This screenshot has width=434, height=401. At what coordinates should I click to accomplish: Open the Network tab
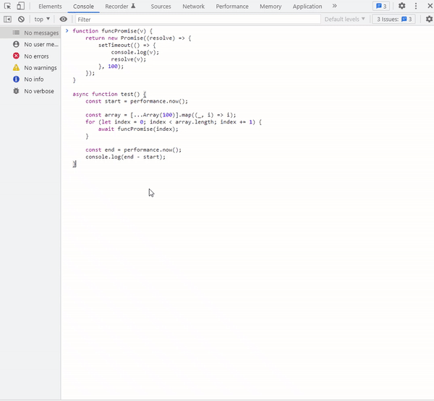click(x=193, y=7)
